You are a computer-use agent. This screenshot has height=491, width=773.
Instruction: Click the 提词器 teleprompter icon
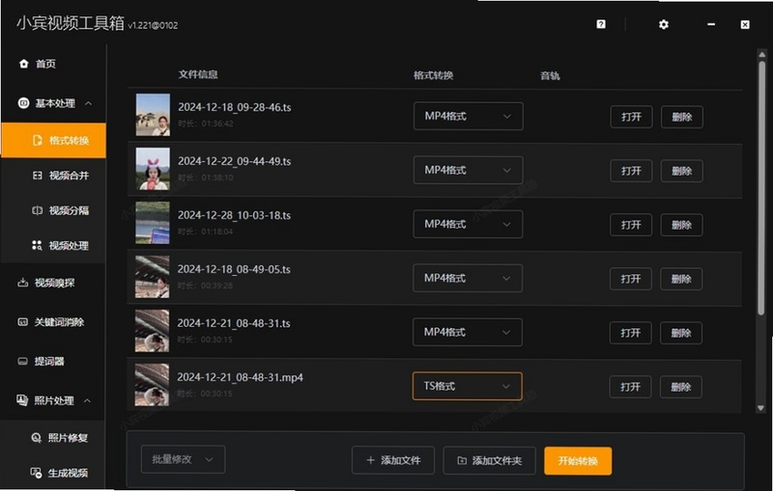(x=22, y=361)
